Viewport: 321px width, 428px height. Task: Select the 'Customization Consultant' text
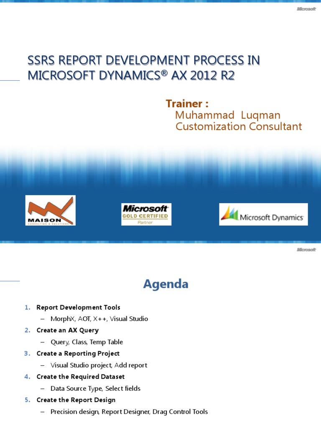click(239, 126)
